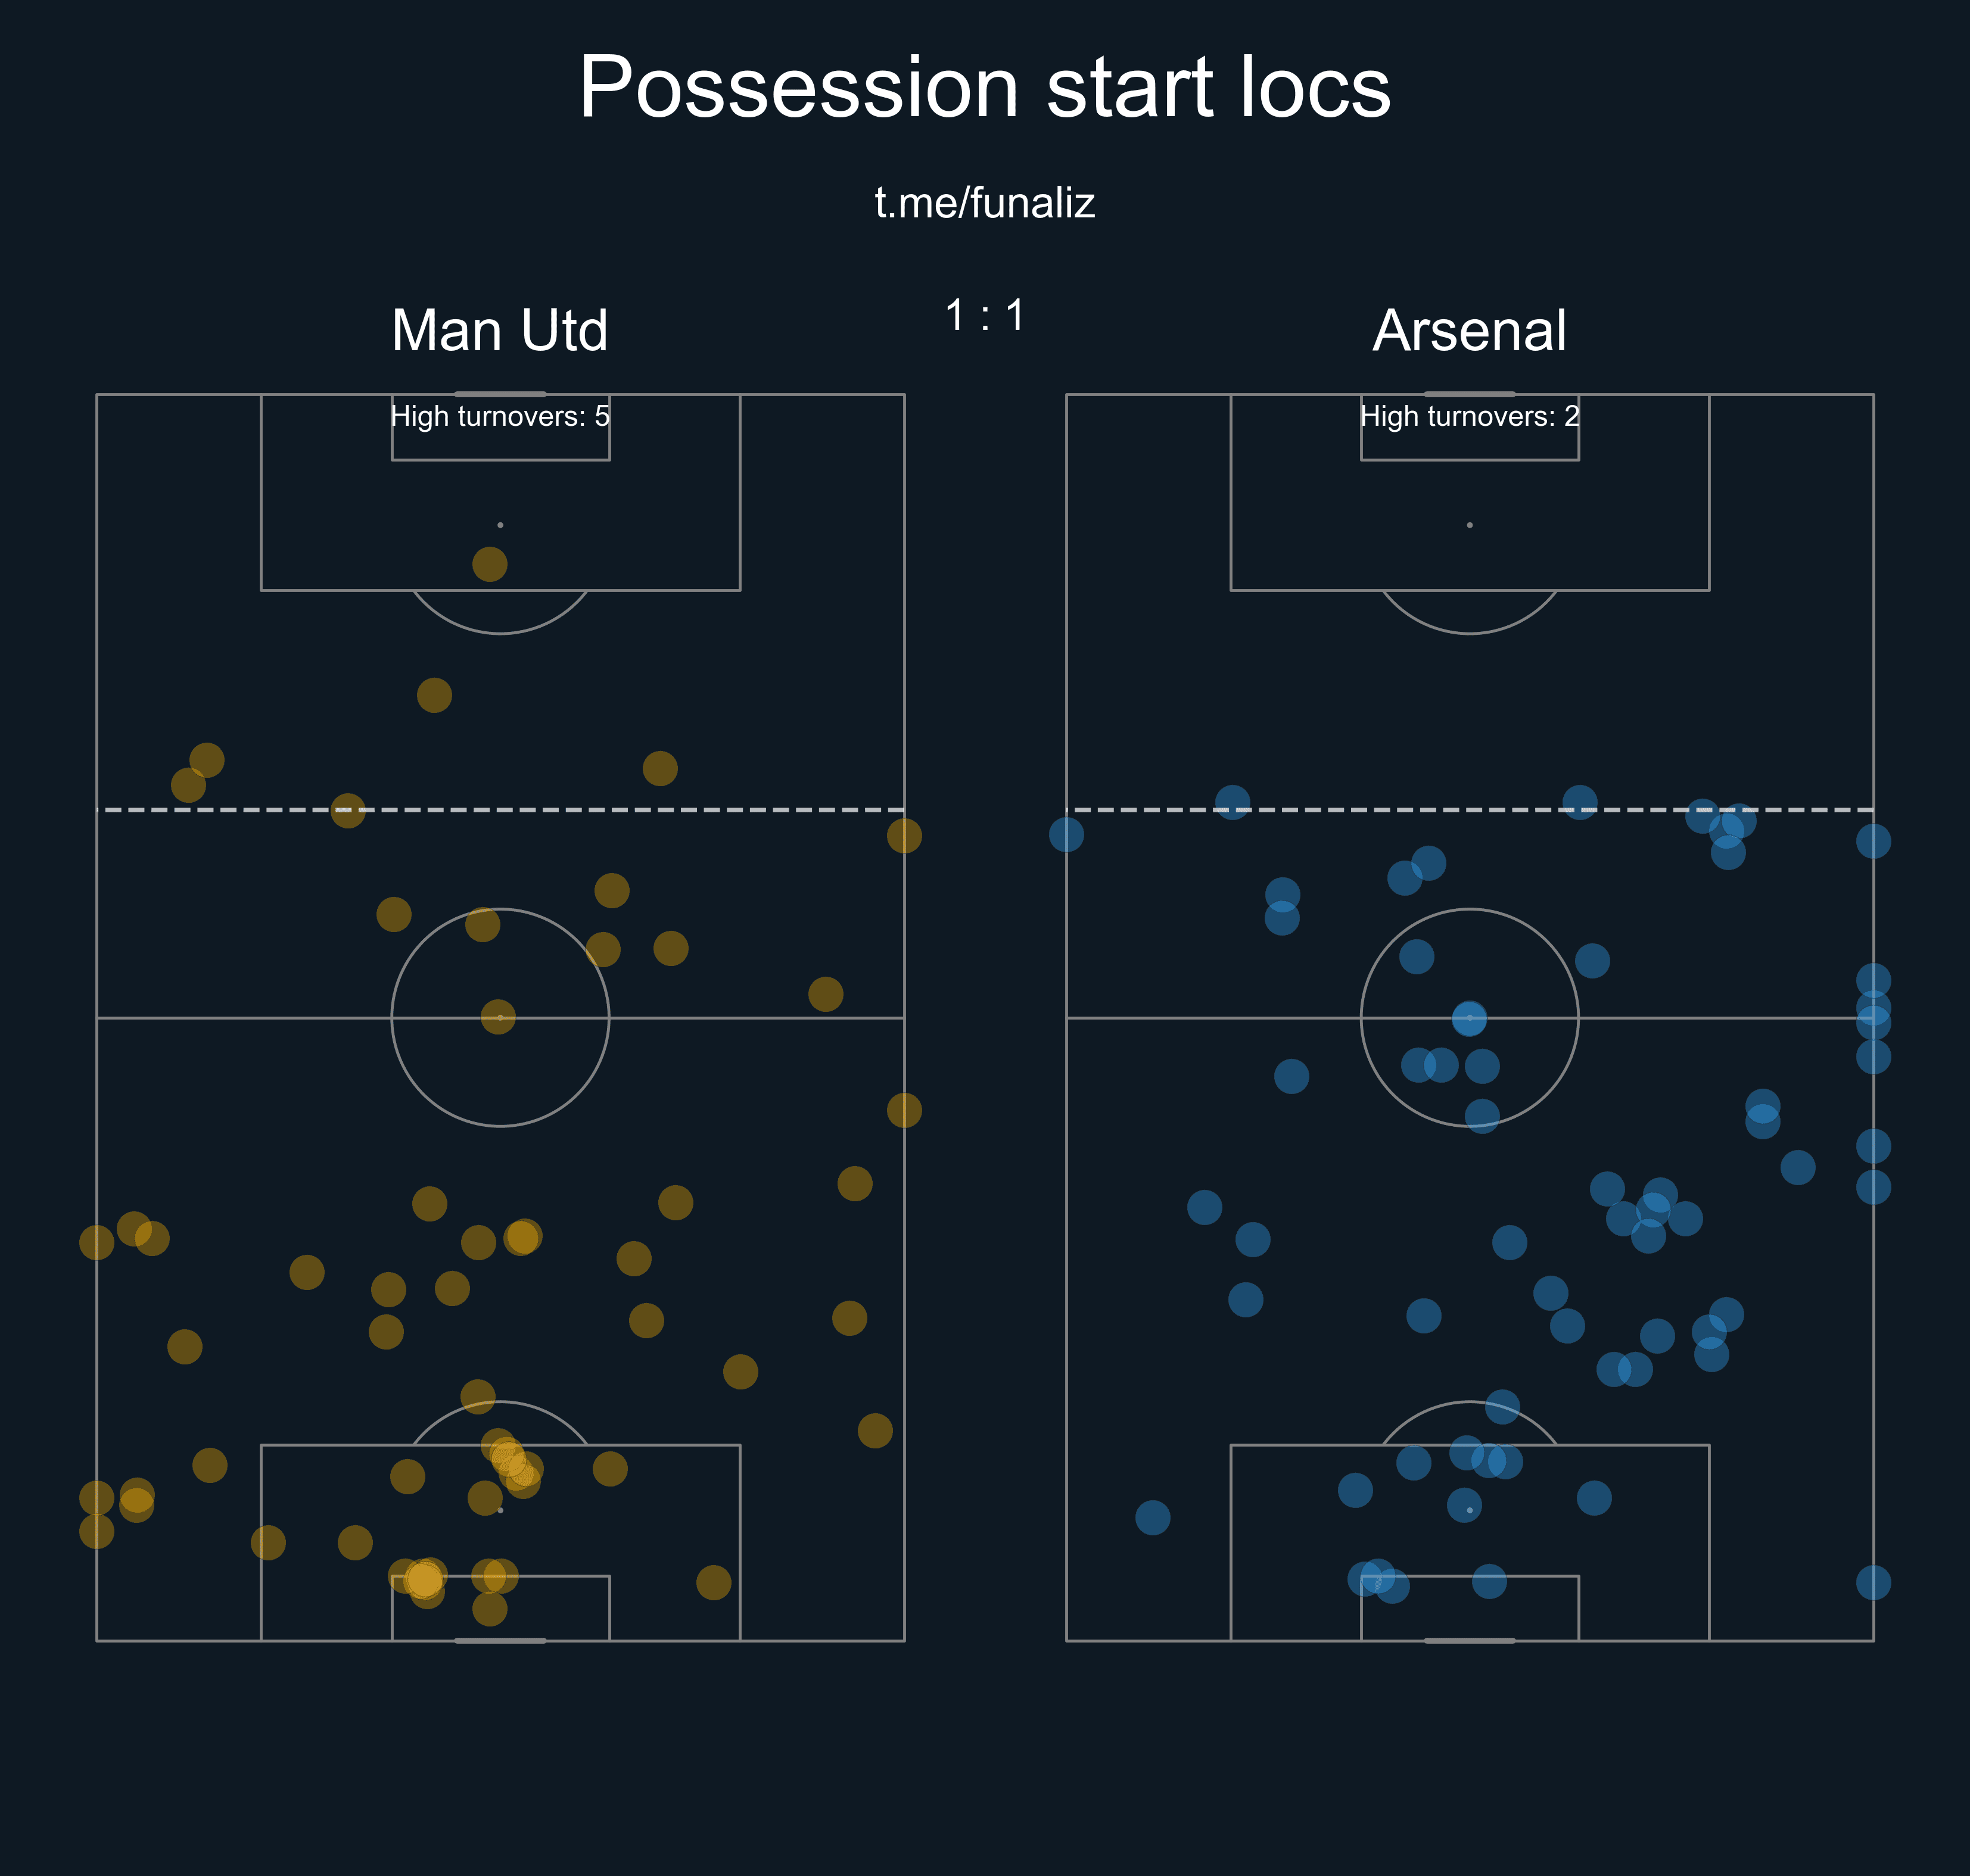Click Arsenal dot outside the left touchline
Viewport: 1970px width, 1876px height.
(x=1066, y=834)
